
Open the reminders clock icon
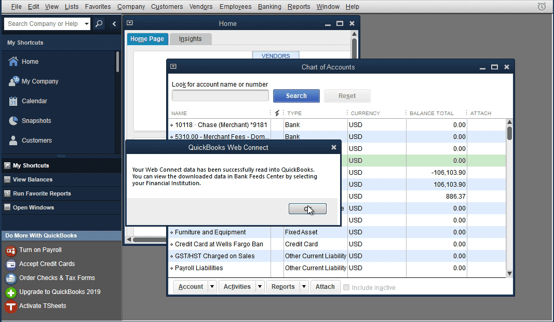[542, 7]
